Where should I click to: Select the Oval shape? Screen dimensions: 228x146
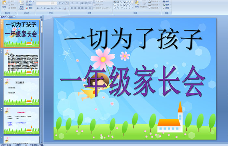coord(129,2)
